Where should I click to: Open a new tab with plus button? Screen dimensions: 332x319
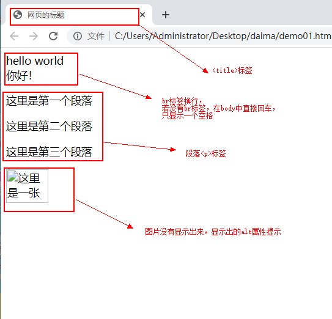165,15
